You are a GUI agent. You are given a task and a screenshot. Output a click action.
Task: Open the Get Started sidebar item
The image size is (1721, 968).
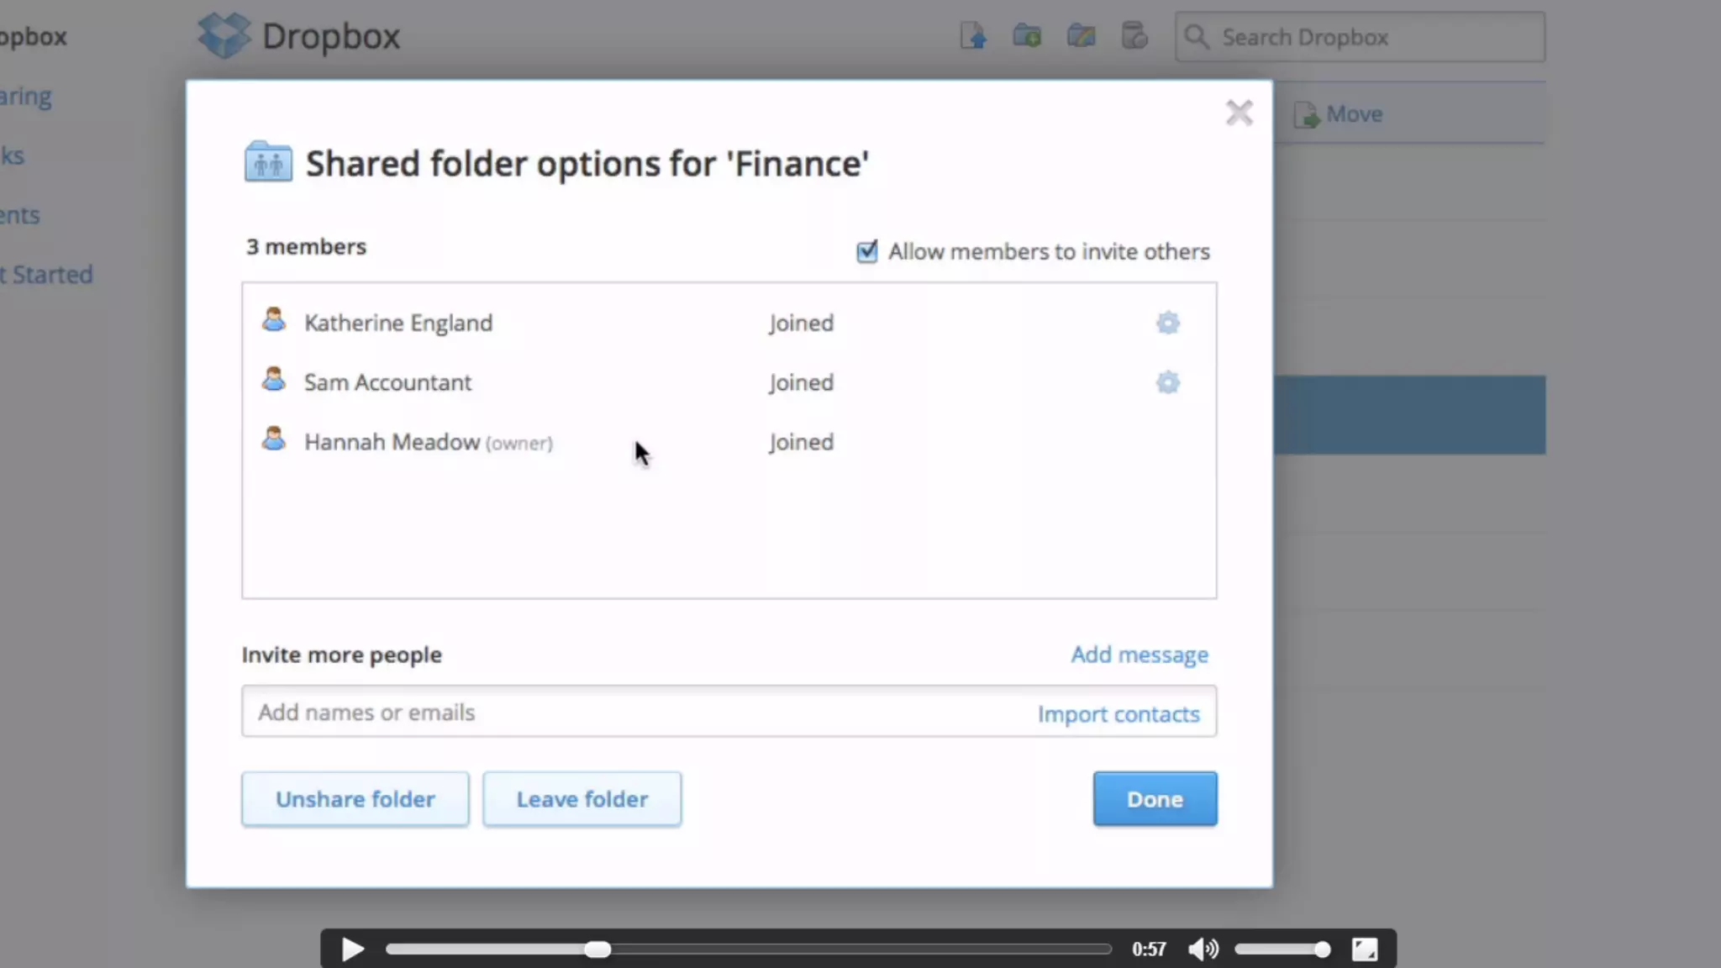tap(46, 275)
